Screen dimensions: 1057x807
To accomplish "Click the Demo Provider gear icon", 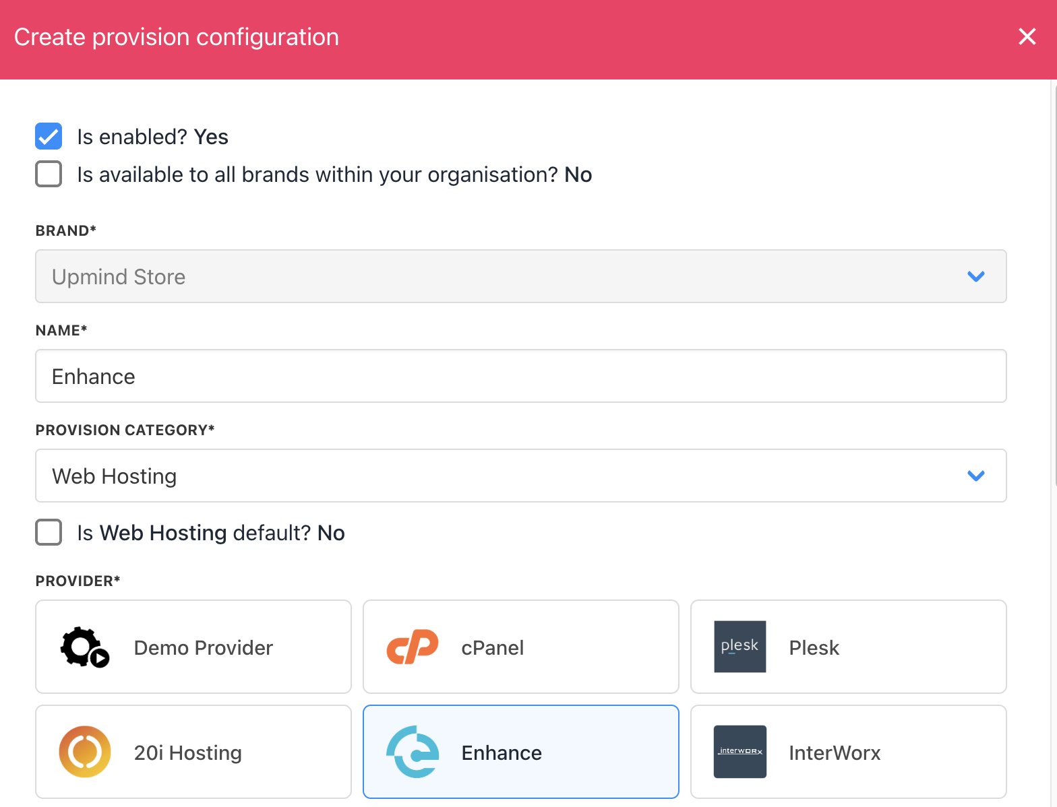I will [x=85, y=647].
